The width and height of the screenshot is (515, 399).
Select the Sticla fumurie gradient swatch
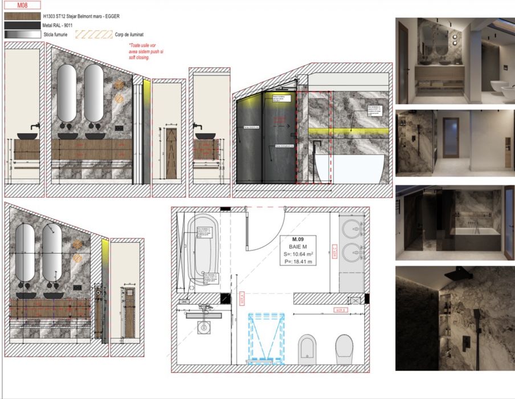[x=22, y=35]
